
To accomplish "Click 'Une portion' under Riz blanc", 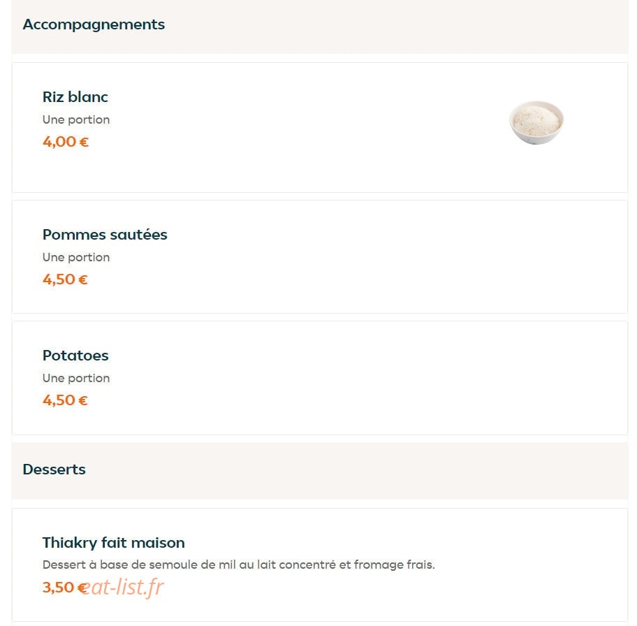I will coord(76,120).
